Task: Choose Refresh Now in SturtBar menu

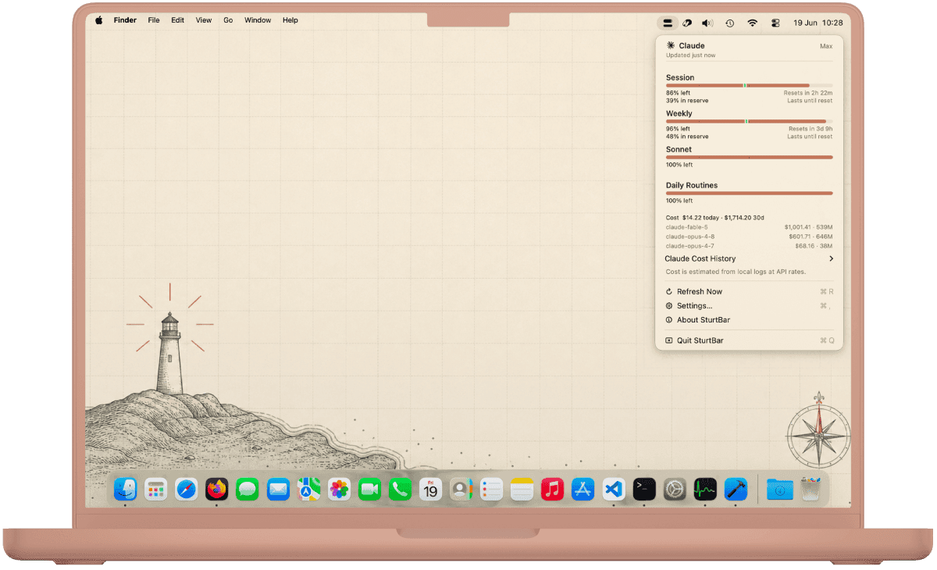Action: 749,291
